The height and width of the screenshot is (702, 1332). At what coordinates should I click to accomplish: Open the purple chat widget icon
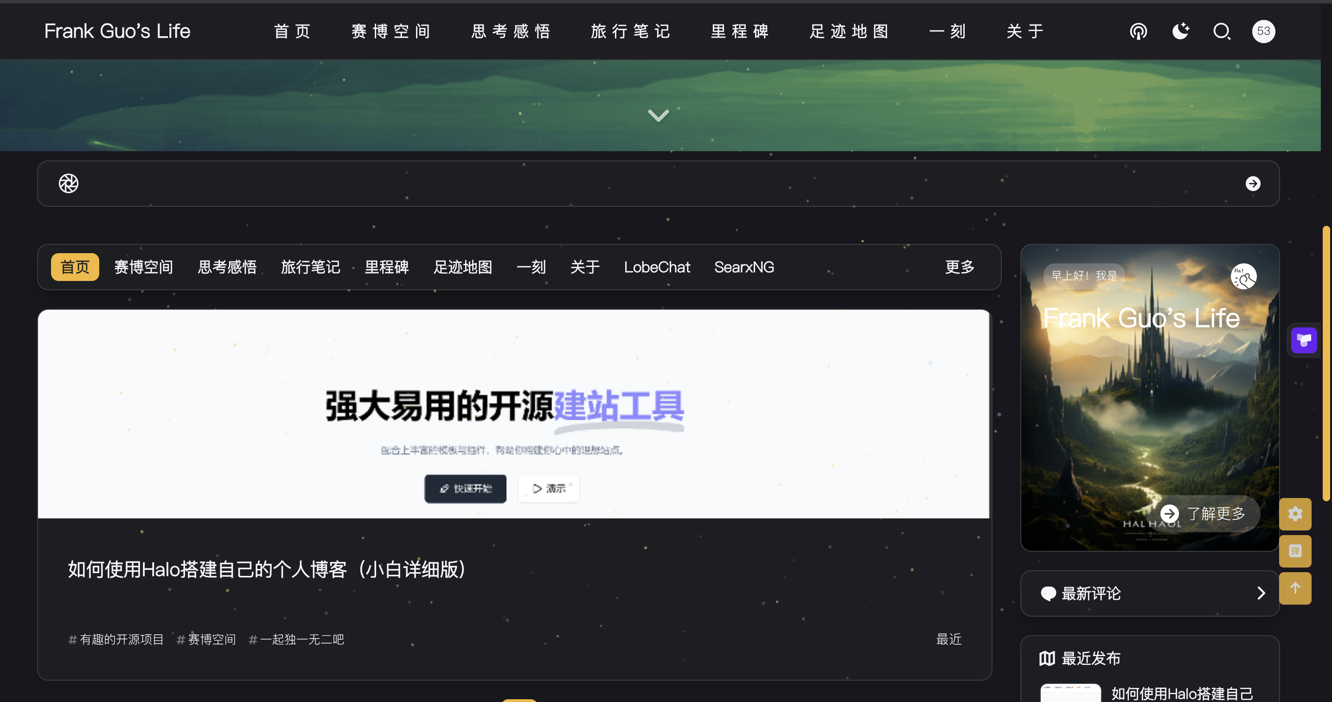[x=1303, y=340]
